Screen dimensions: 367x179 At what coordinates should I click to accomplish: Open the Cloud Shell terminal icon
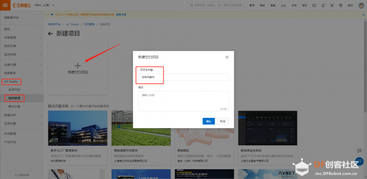314,5
